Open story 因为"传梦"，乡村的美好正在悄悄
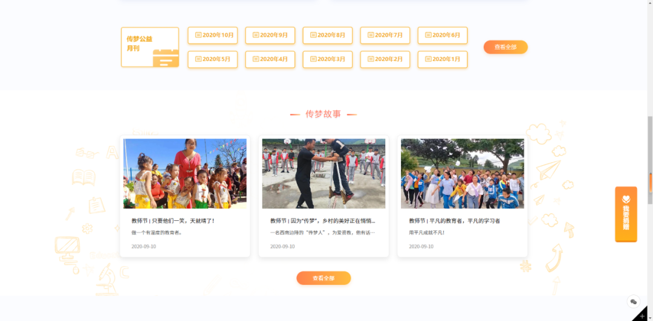The height and width of the screenshot is (321, 653). tap(322, 221)
